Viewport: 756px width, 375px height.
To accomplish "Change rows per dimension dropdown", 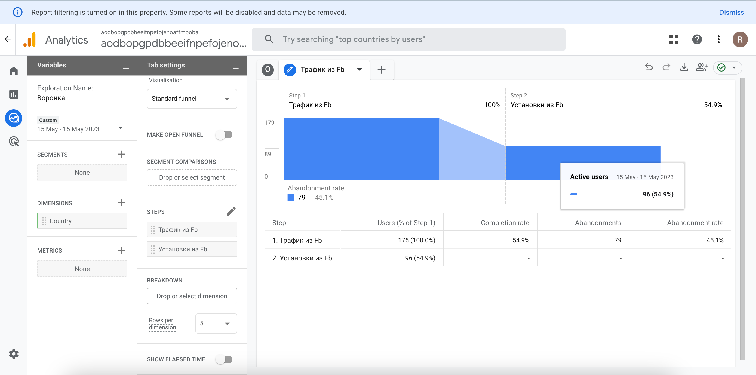I will point(216,323).
